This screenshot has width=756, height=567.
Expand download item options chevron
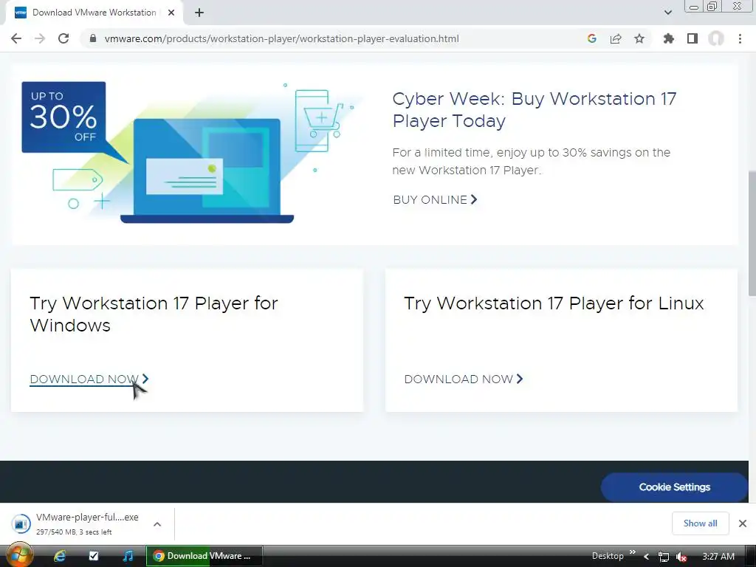click(x=157, y=524)
